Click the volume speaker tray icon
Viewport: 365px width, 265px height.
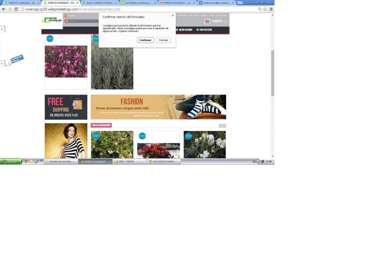tap(262, 162)
